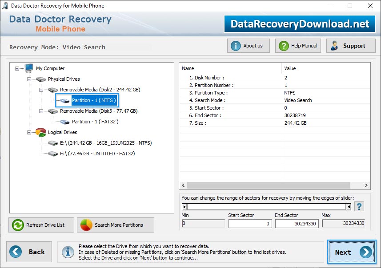The height and width of the screenshot is (268, 381).
Task: Click Next to continue recovery
Action: tap(352, 252)
